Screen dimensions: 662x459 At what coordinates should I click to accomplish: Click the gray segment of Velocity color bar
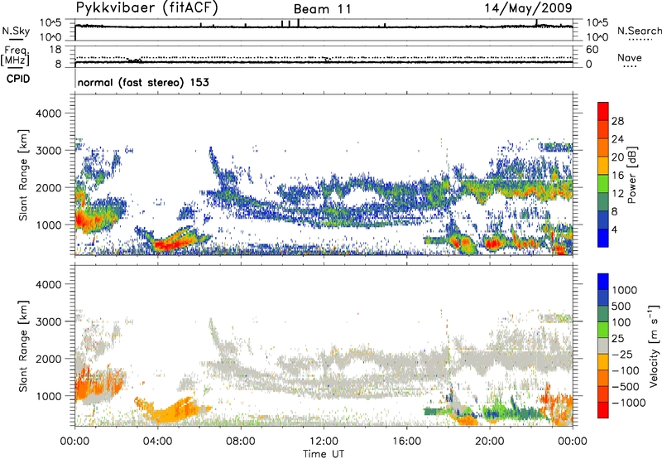point(603,346)
